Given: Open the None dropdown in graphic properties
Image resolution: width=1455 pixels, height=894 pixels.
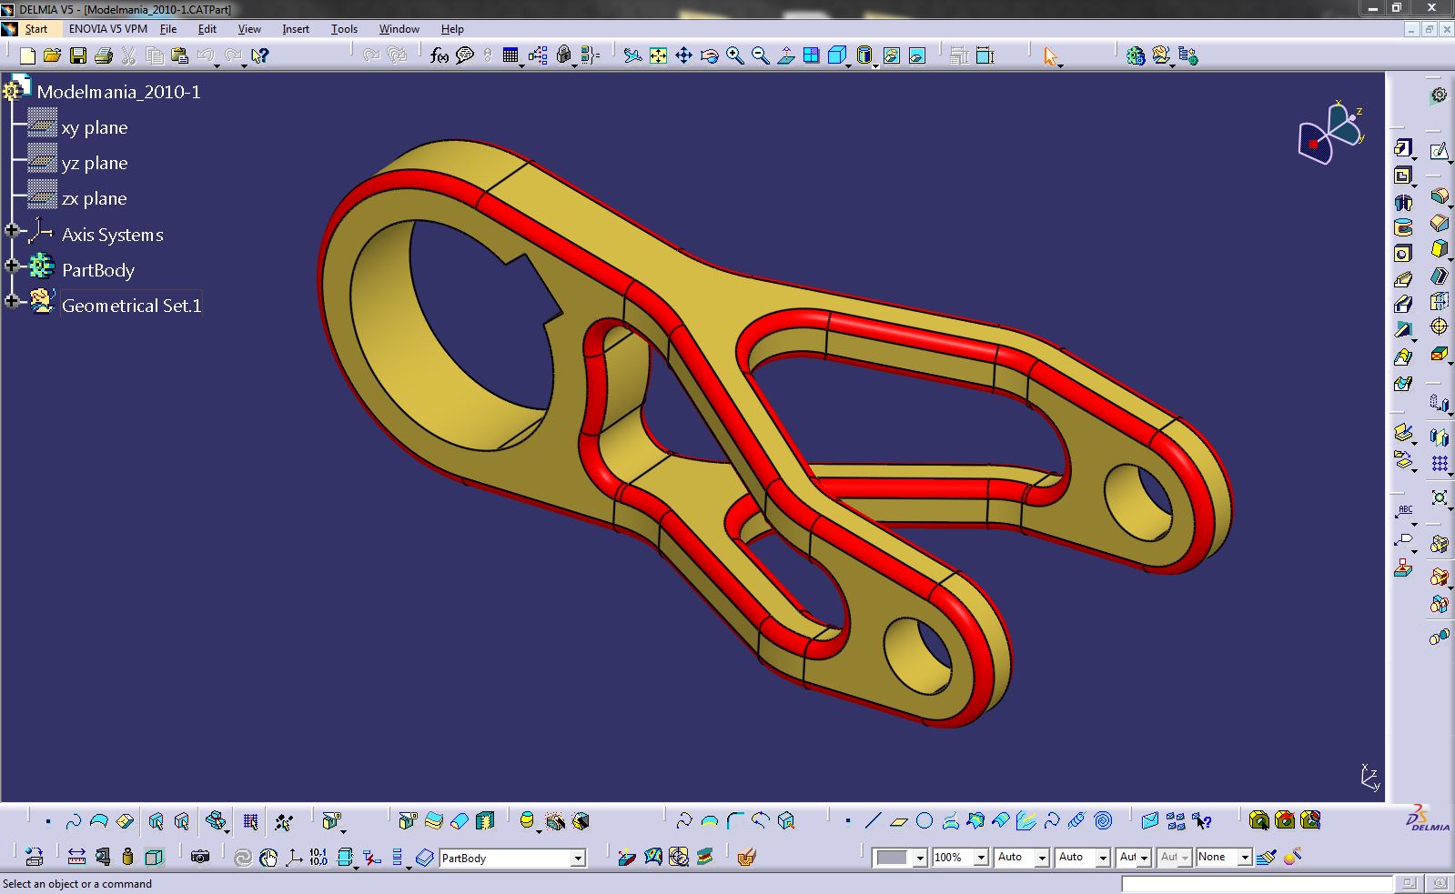Looking at the screenshot, I should (x=1244, y=858).
